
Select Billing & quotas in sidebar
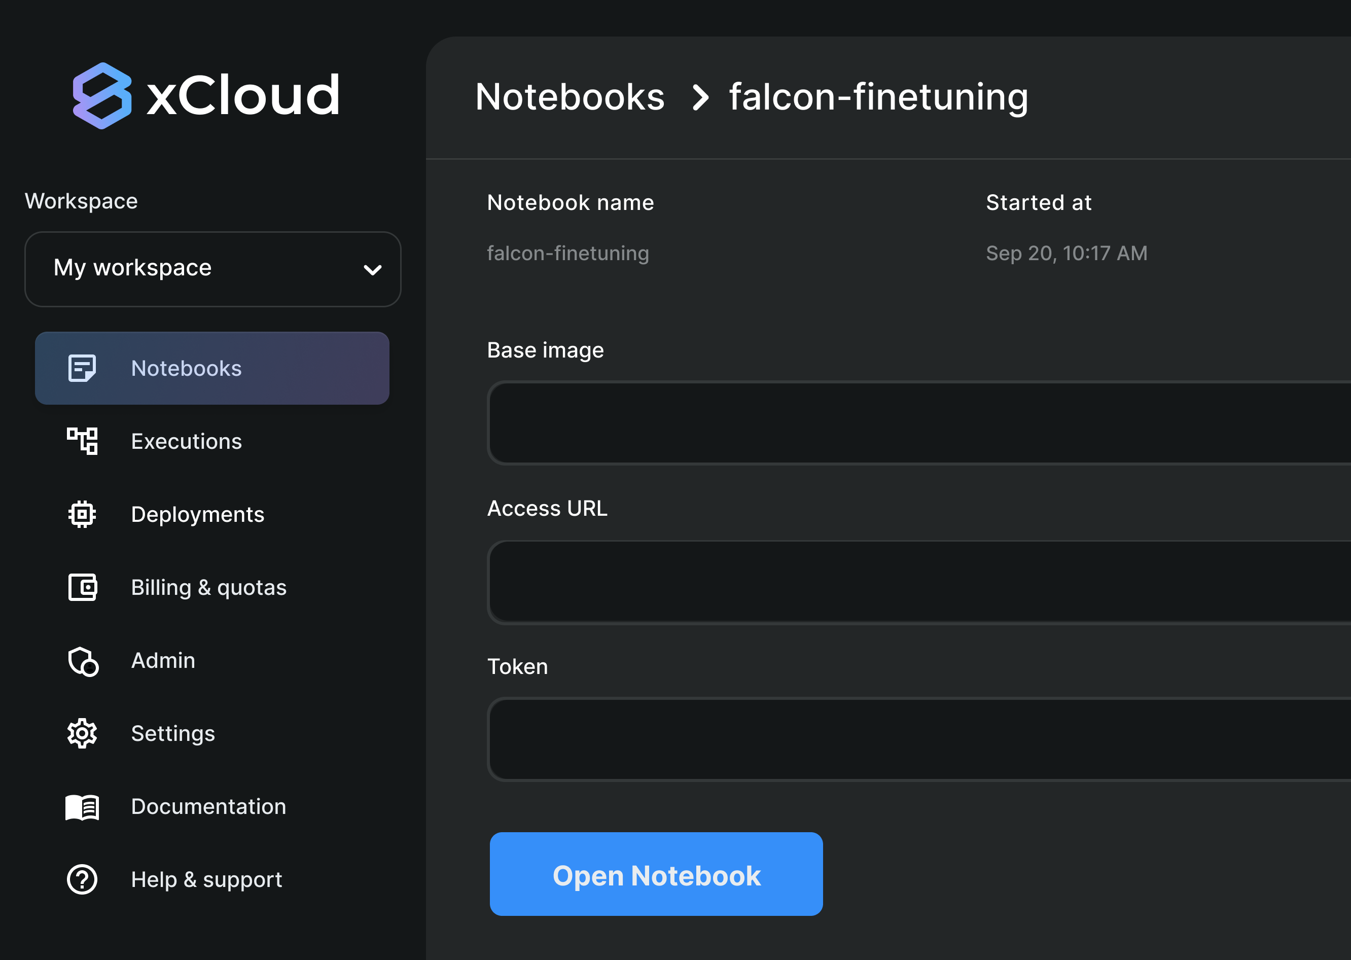pos(208,588)
